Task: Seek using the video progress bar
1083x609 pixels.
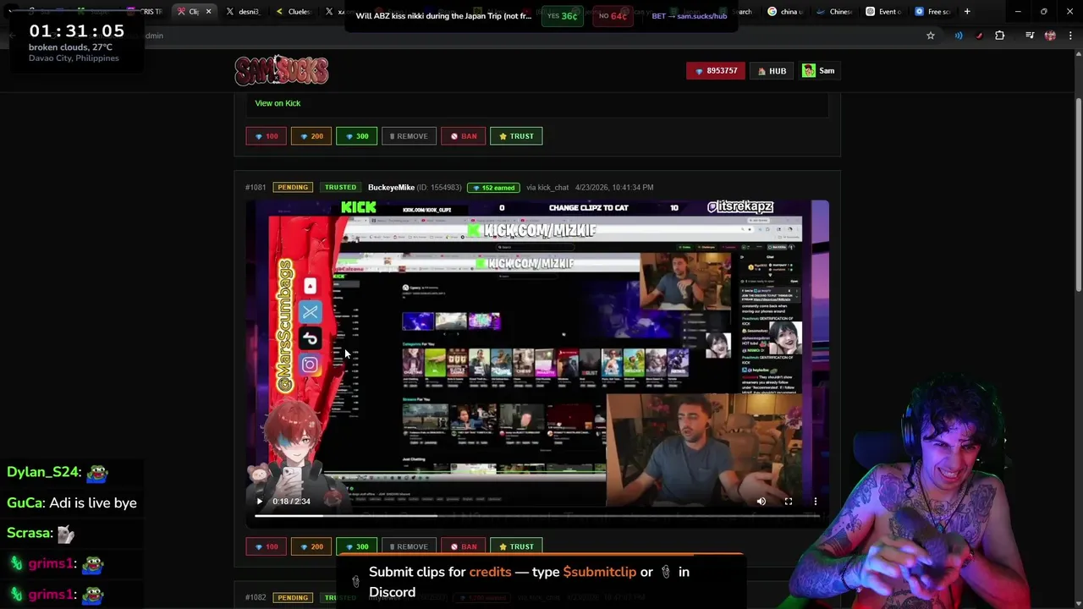Action: click(x=537, y=515)
